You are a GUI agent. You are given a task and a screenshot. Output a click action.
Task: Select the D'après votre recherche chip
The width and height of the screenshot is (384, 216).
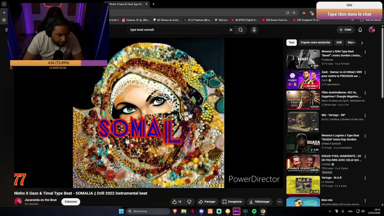click(x=315, y=42)
